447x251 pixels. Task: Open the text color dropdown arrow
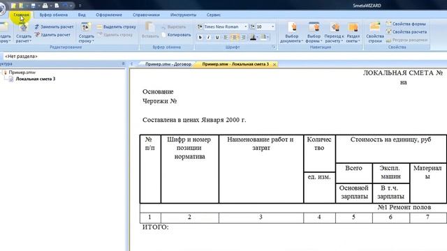[x=258, y=37]
